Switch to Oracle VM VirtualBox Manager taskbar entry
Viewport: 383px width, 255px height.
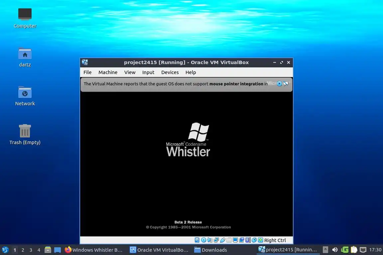tap(159, 250)
